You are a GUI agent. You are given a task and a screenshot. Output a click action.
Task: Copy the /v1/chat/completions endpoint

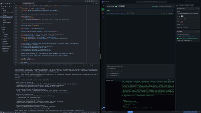[122, 71]
